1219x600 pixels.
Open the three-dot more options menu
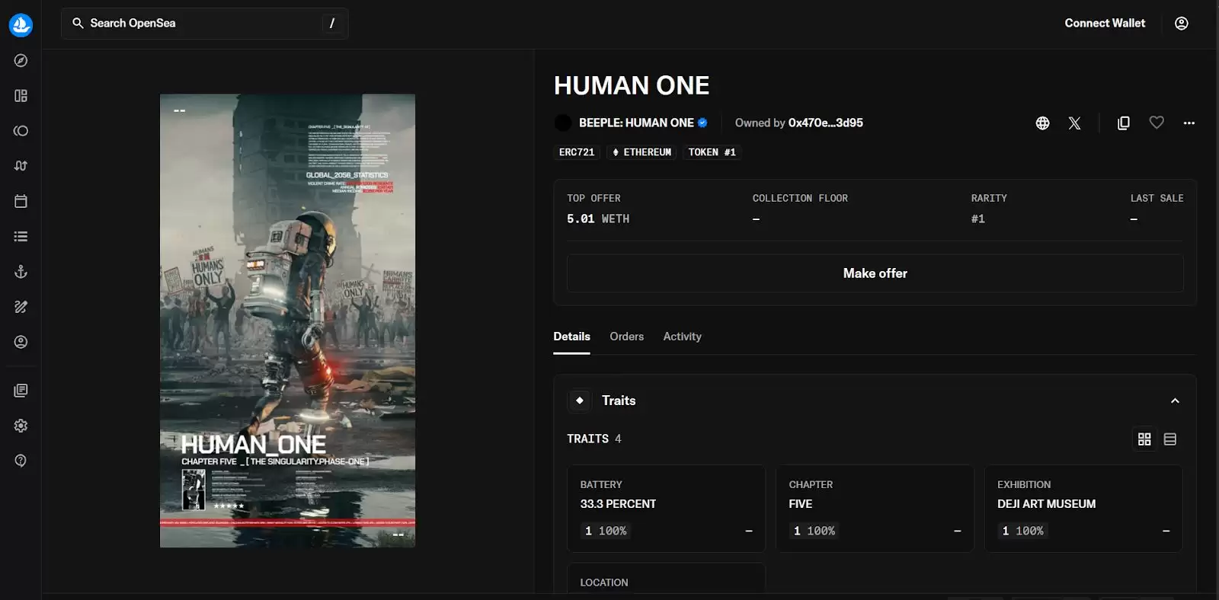(x=1189, y=123)
